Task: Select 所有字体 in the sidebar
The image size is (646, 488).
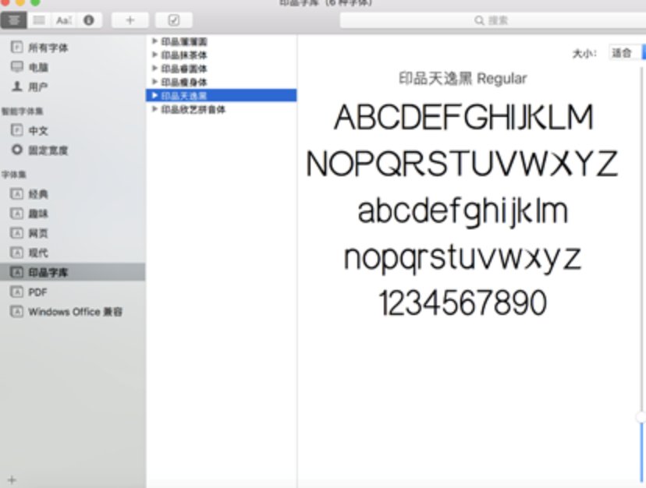Action: click(48, 48)
